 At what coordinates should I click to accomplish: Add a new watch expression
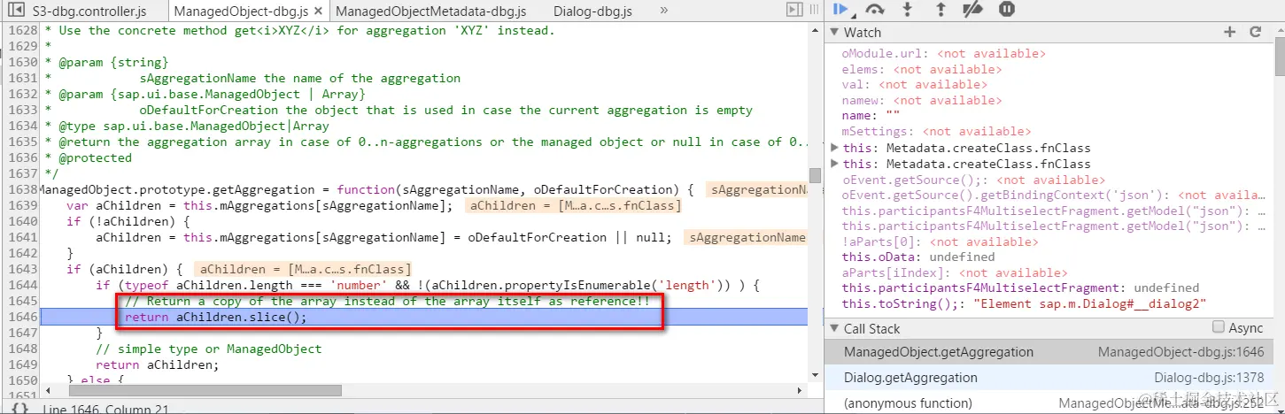1229,32
